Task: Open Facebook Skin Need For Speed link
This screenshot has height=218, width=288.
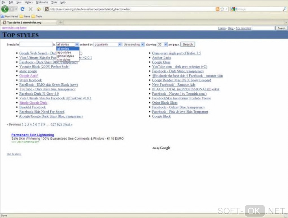Action: 42,112
